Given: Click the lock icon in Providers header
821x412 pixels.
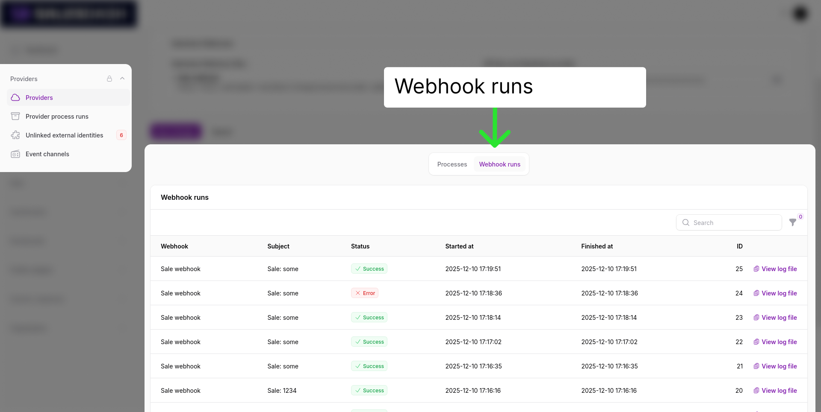Looking at the screenshot, I should click(109, 79).
